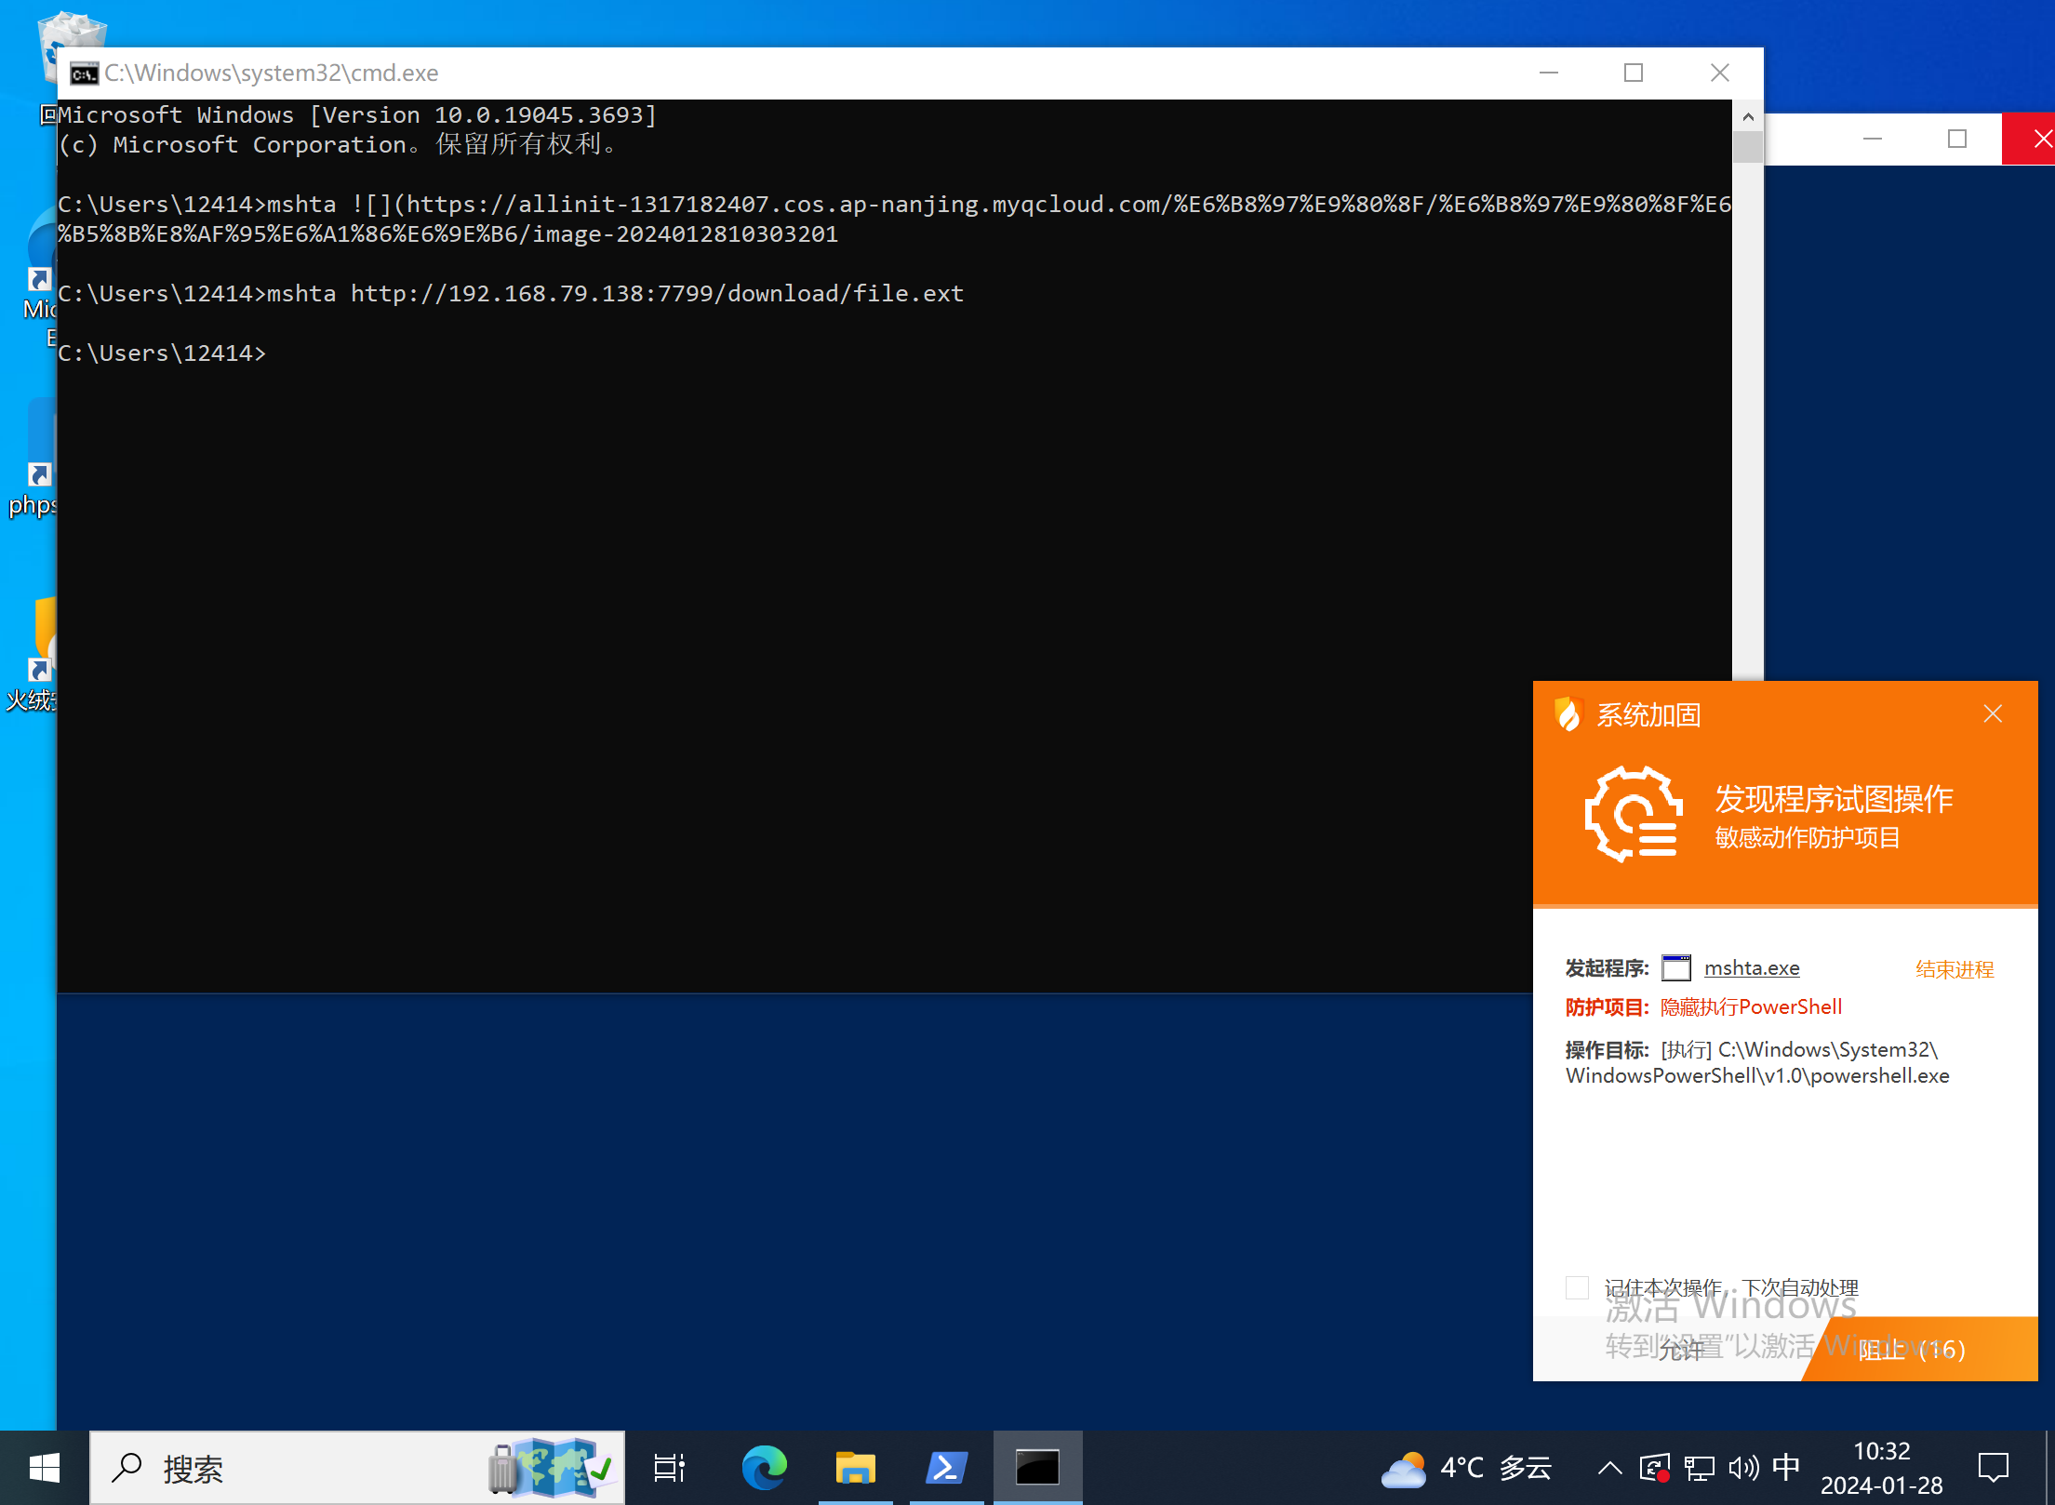Open Microsoft Edge from taskbar
2055x1505 pixels.
(764, 1469)
